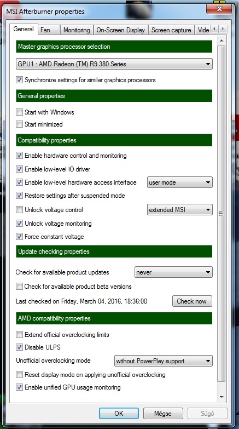The image size is (239, 429).
Task: Toggle Synchronize settings for similar graphics processors
Action: 19,80
